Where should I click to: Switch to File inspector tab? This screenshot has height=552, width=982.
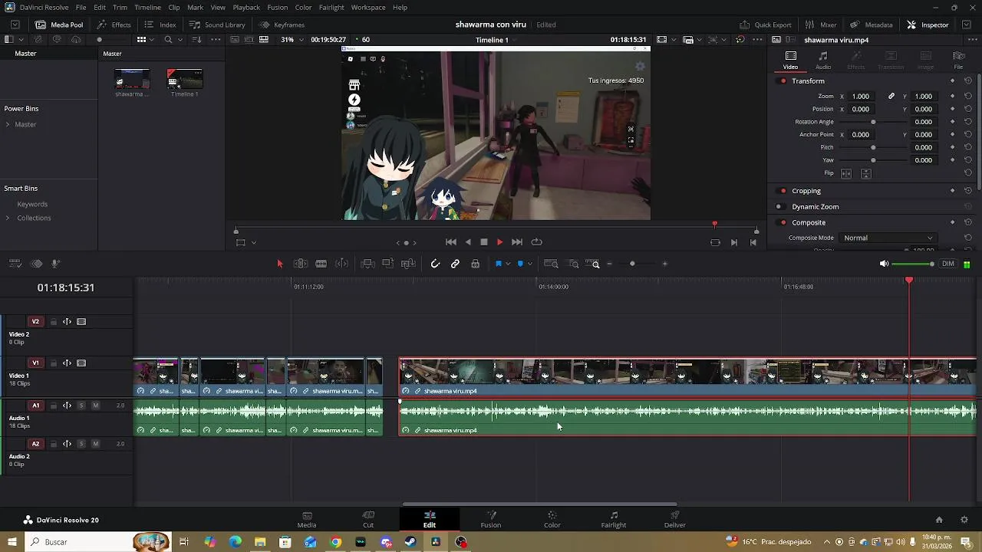(x=958, y=60)
